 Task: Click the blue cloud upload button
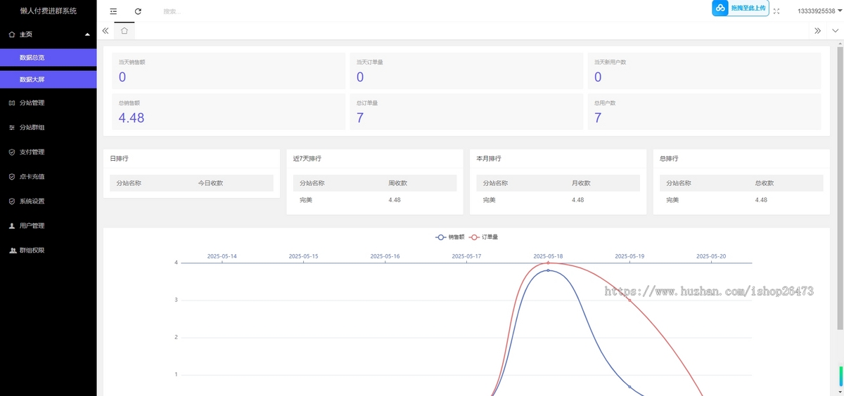tap(740, 8)
